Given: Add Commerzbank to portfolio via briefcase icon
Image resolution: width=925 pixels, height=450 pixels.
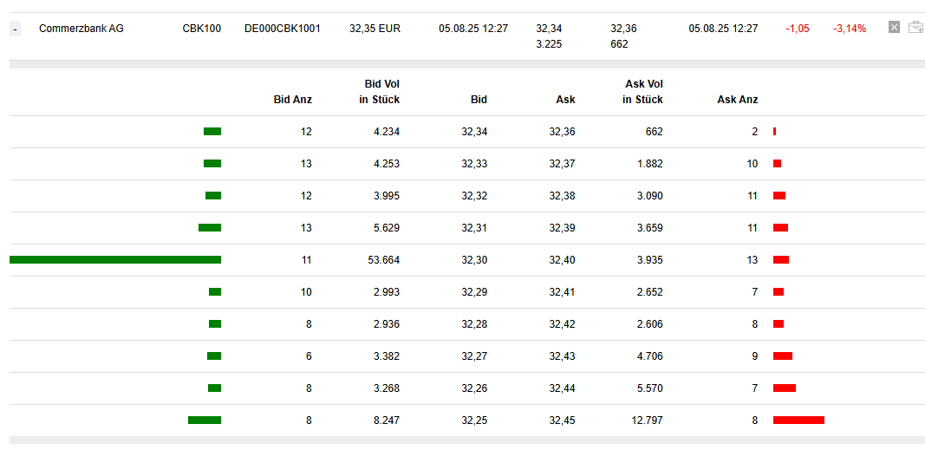Looking at the screenshot, I should click(x=915, y=28).
